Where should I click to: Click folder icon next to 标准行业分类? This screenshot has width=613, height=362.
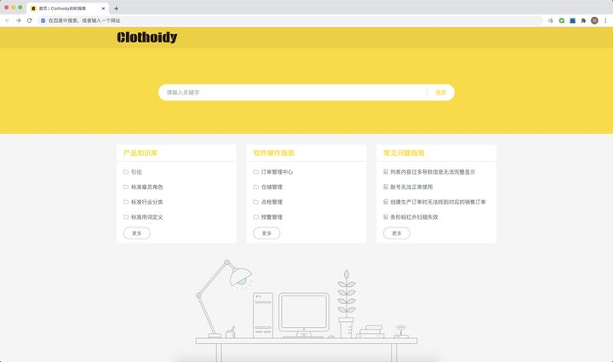pyautogui.click(x=126, y=202)
